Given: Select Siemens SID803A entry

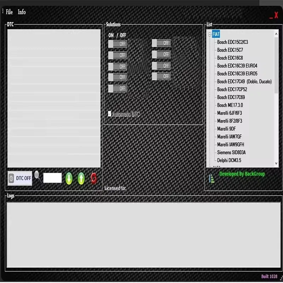Looking at the screenshot, I should [231, 152].
